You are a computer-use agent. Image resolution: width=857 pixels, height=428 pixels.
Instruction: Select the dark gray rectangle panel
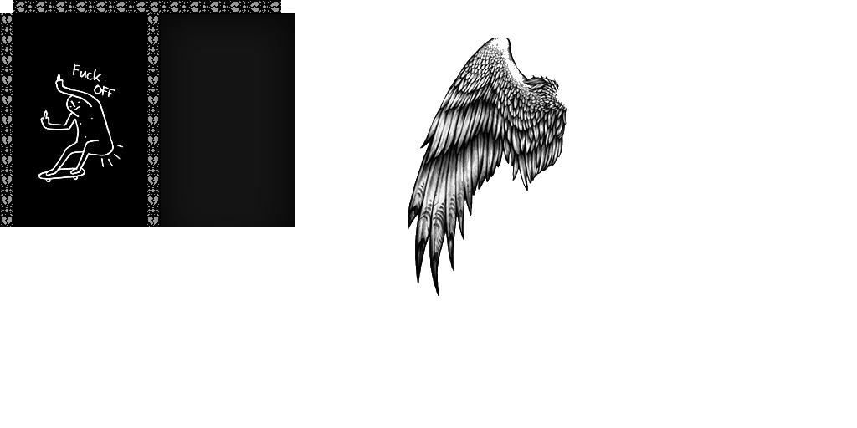[x=227, y=120]
